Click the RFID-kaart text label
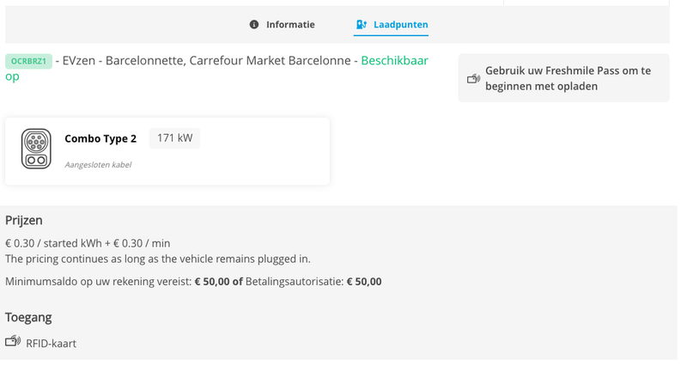Viewport: 687px width, 366px height. click(51, 344)
